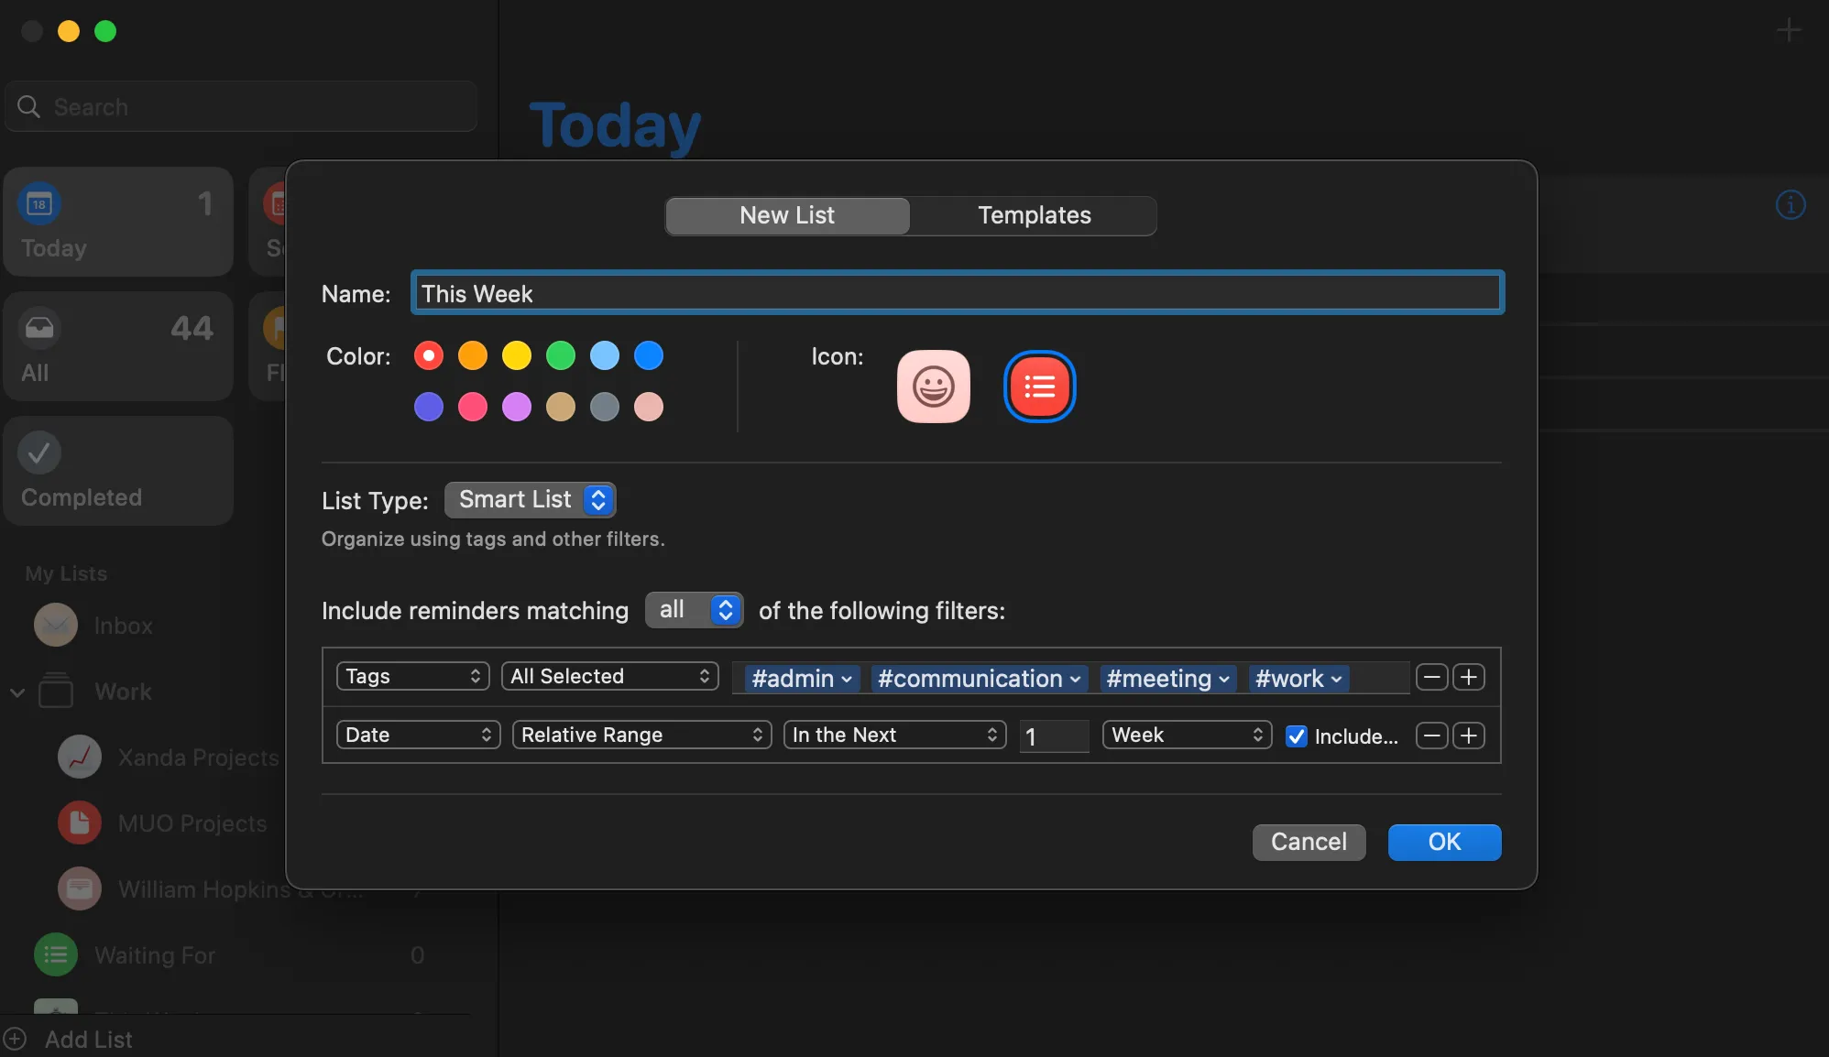Select the All reminders list
Viewport: 1829px width, 1057px height.
117,346
